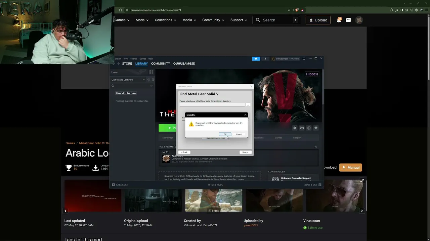Open the OUHUBAMGSD profile tab
430x241 pixels.
184,64
